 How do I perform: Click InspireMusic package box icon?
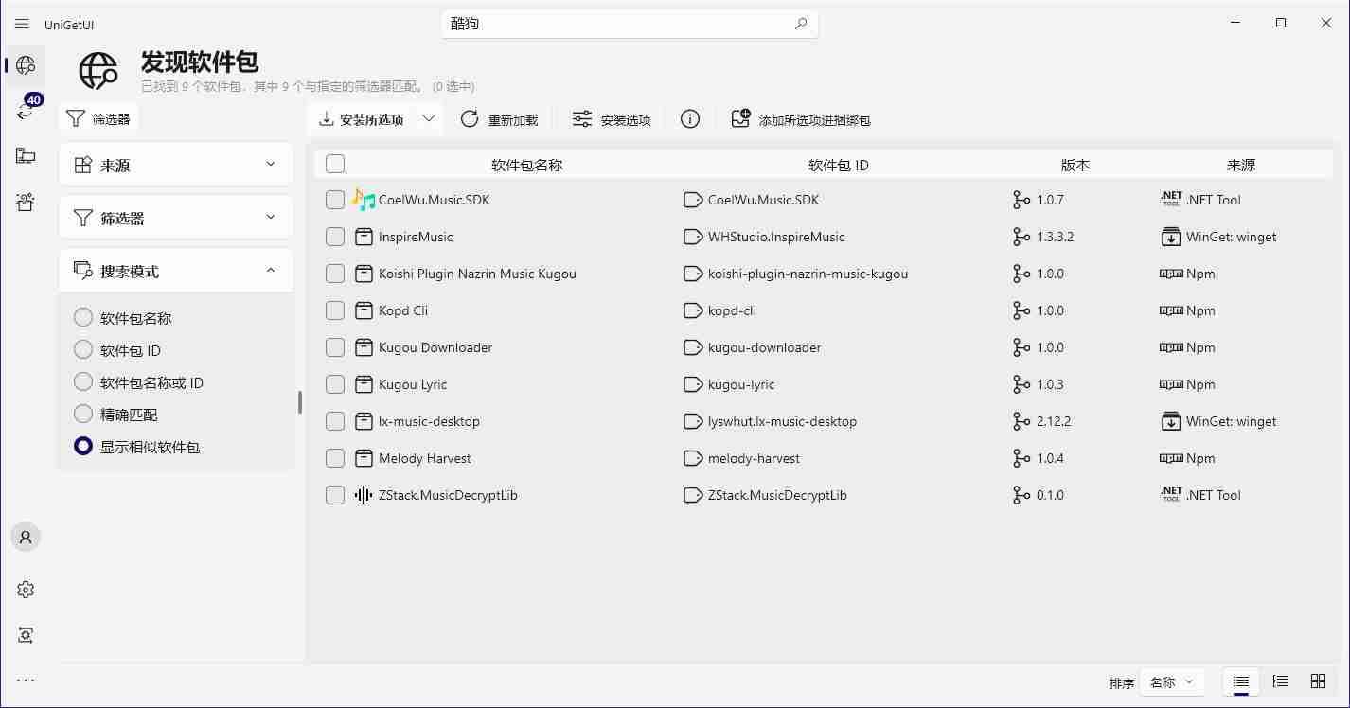coord(363,237)
